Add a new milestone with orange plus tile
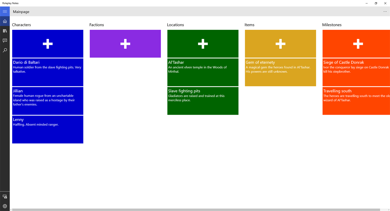The height and width of the screenshot is (211, 390). click(x=356, y=44)
